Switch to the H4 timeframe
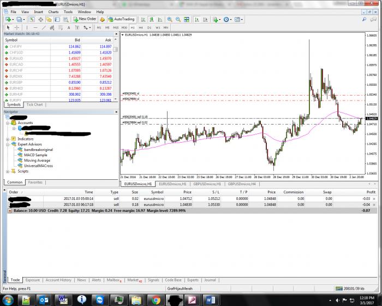 click(x=141, y=27)
